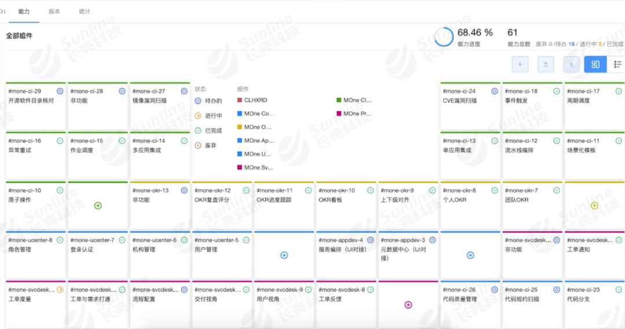Select the MOne Pr... legend entry
This screenshot has width=625, height=329.
(354, 114)
